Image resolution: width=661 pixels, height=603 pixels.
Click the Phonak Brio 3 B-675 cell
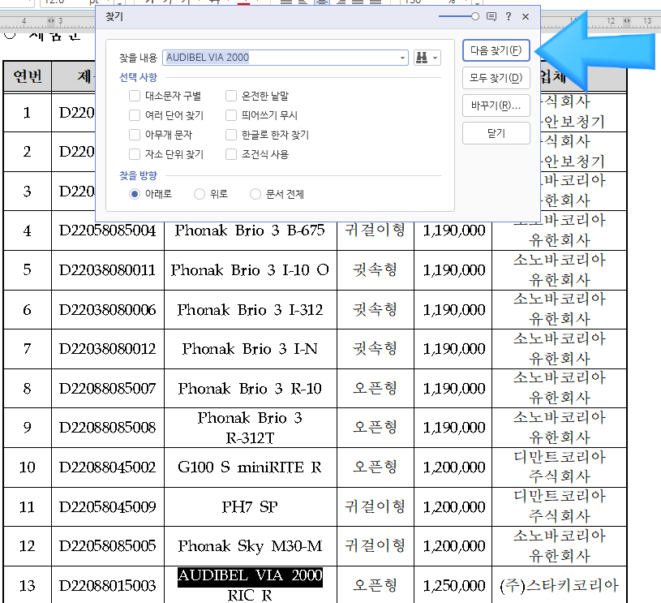[250, 230]
